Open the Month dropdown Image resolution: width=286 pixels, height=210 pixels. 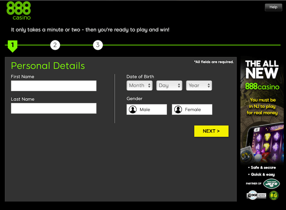140,85
